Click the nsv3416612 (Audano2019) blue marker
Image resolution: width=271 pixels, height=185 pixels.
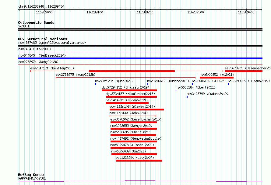[x=148, y=84]
